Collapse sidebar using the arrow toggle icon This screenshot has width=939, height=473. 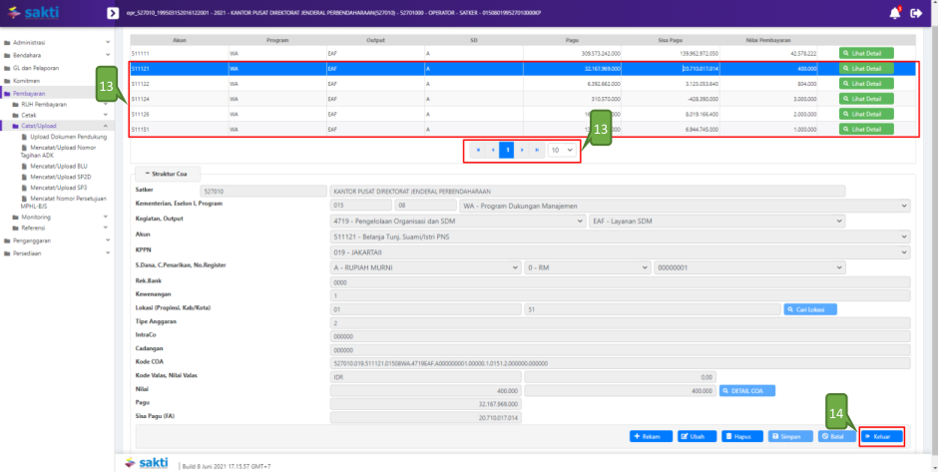click(113, 14)
